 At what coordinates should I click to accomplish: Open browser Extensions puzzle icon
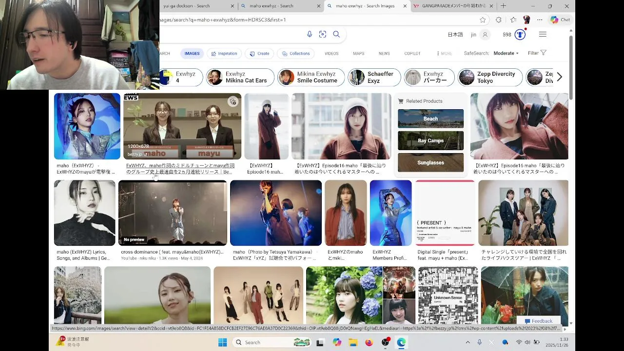(x=498, y=20)
